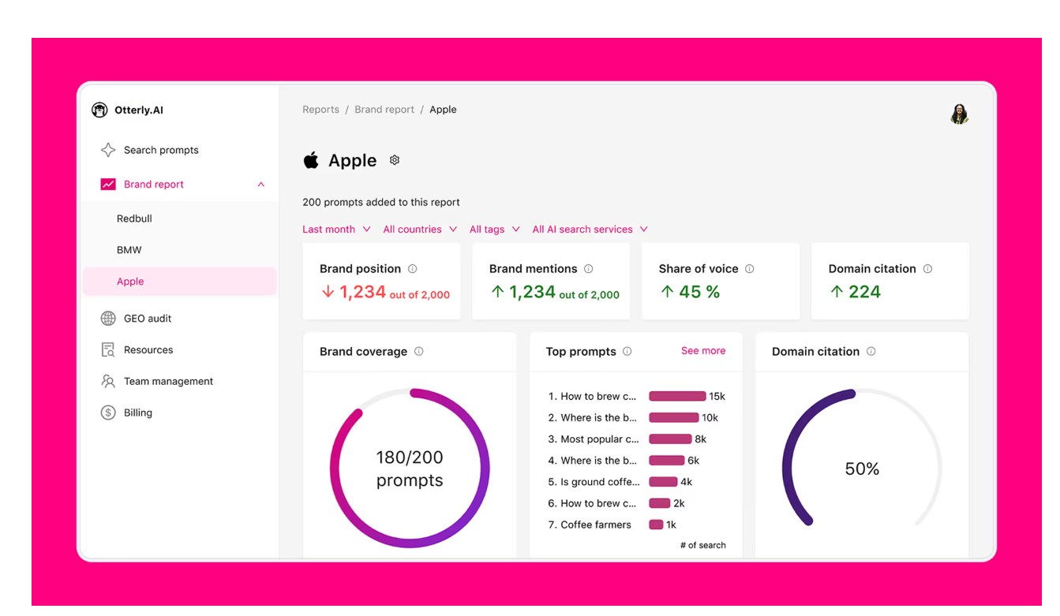Click the GEO audit globe icon
1060x616 pixels.
tap(108, 319)
